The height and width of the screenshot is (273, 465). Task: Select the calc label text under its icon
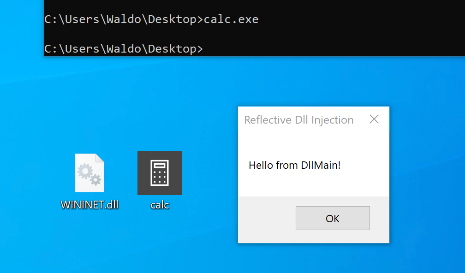(159, 205)
